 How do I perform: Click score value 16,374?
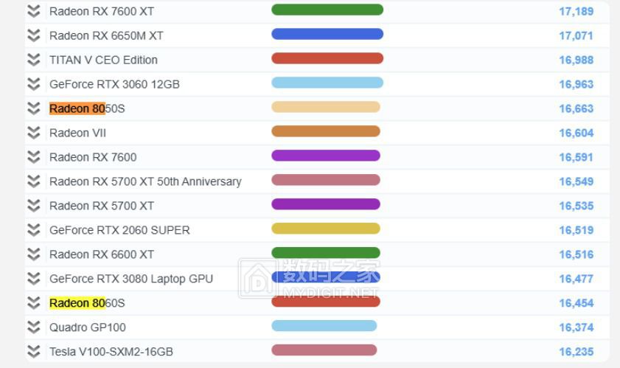coord(576,327)
